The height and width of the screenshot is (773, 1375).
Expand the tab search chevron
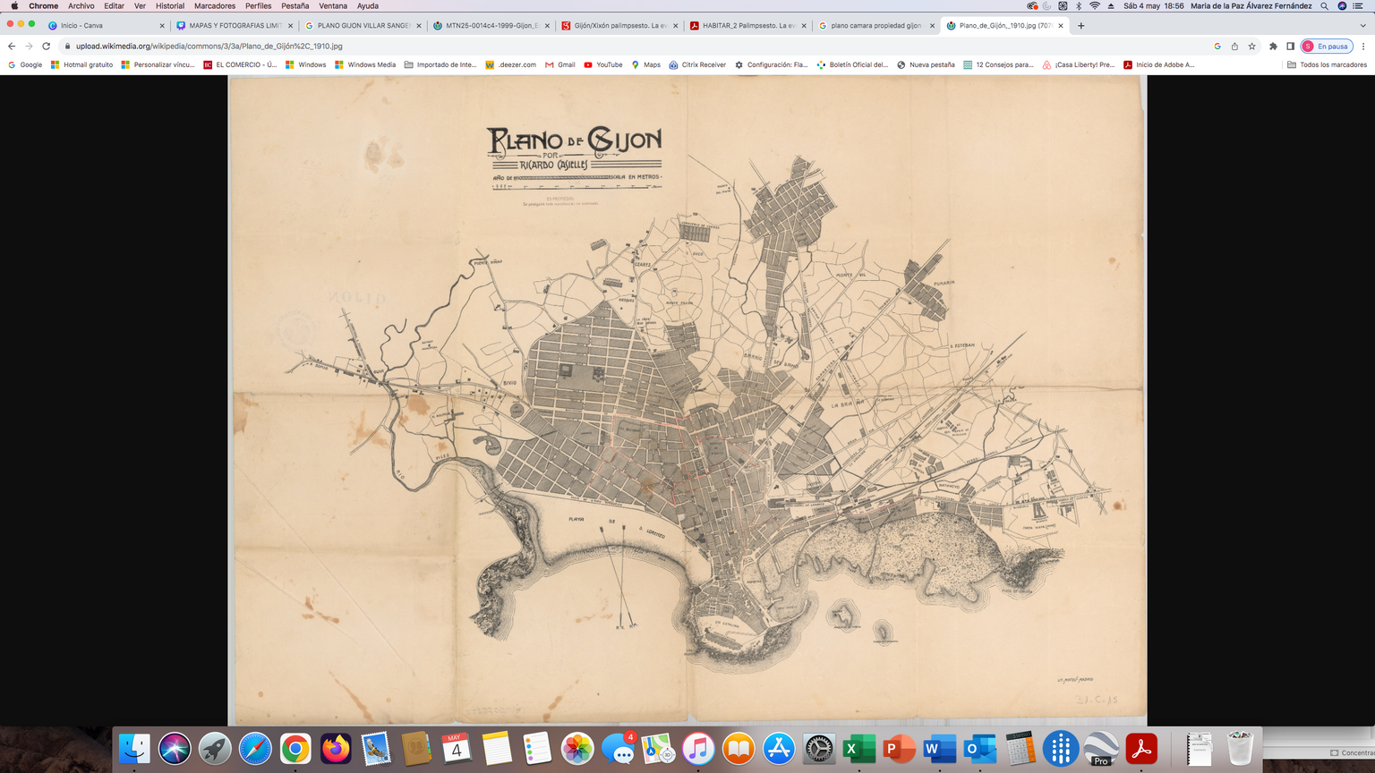tap(1363, 26)
